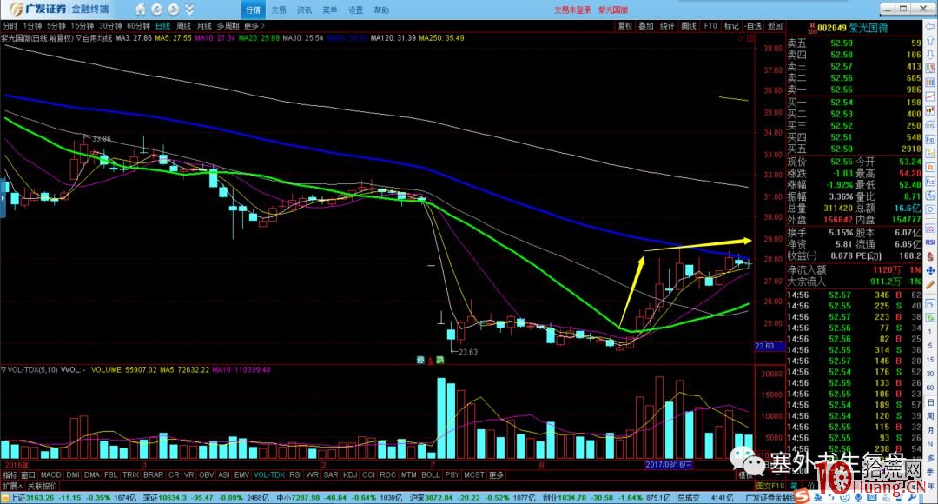The height and width of the screenshot is (504, 938).
Task: Open the 资讯 tab
Action: [x=305, y=10]
